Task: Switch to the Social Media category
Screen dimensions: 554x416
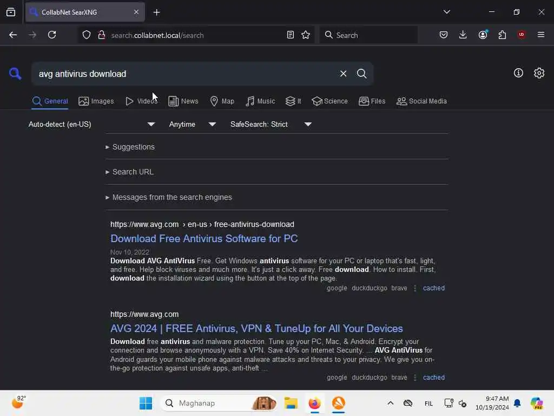Action: pos(421,101)
